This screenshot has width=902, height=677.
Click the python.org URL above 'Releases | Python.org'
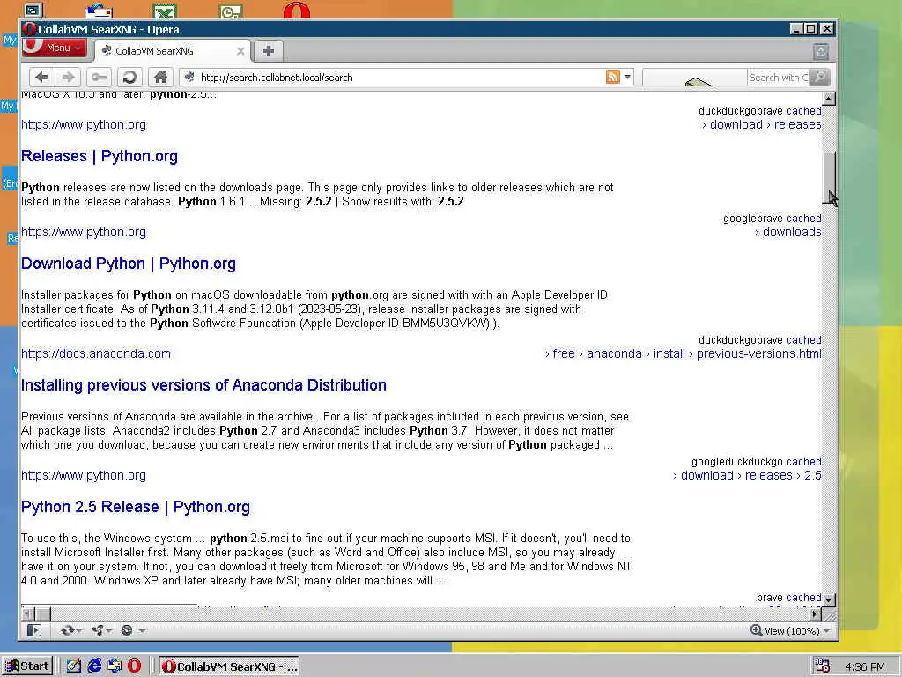84,124
